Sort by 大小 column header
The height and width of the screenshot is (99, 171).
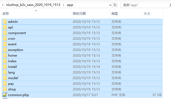pos(147,14)
